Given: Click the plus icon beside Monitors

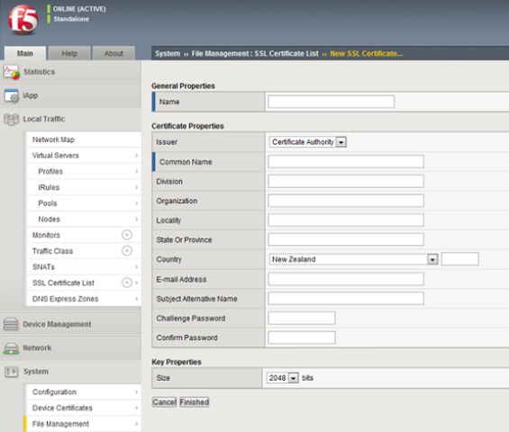Looking at the screenshot, I should pos(127,235).
